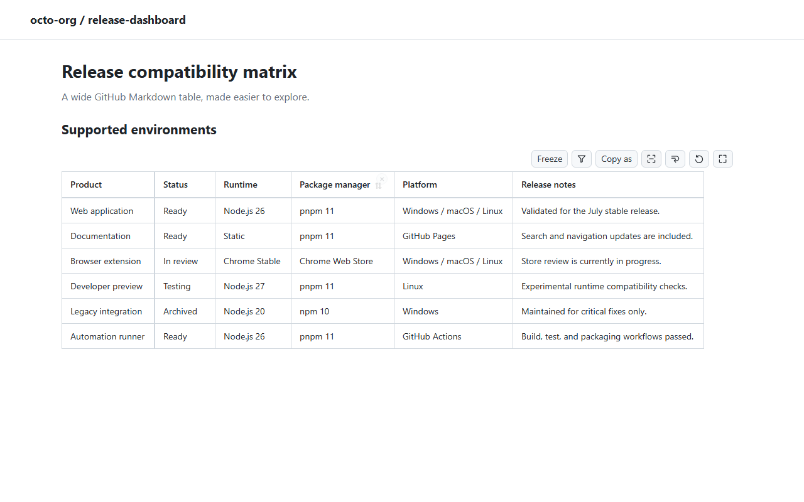Screen dimensions: 804x502
Task: Click Ready status in Documentation row
Action: (x=185, y=236)
